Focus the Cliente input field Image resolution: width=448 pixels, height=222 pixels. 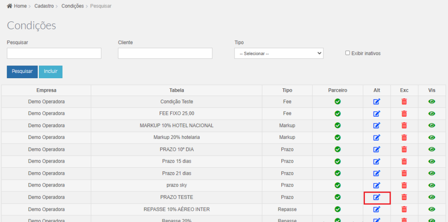pyautogui.click(x=165, y=53)
